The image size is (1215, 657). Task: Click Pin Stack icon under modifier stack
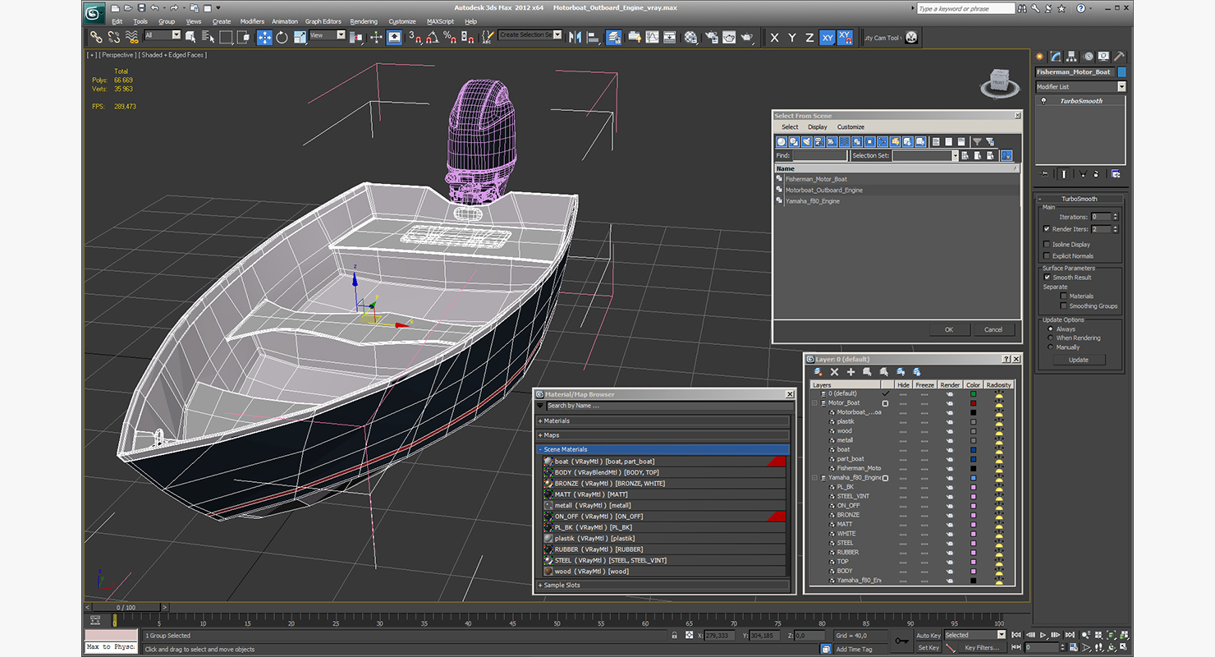[1044, 173]
